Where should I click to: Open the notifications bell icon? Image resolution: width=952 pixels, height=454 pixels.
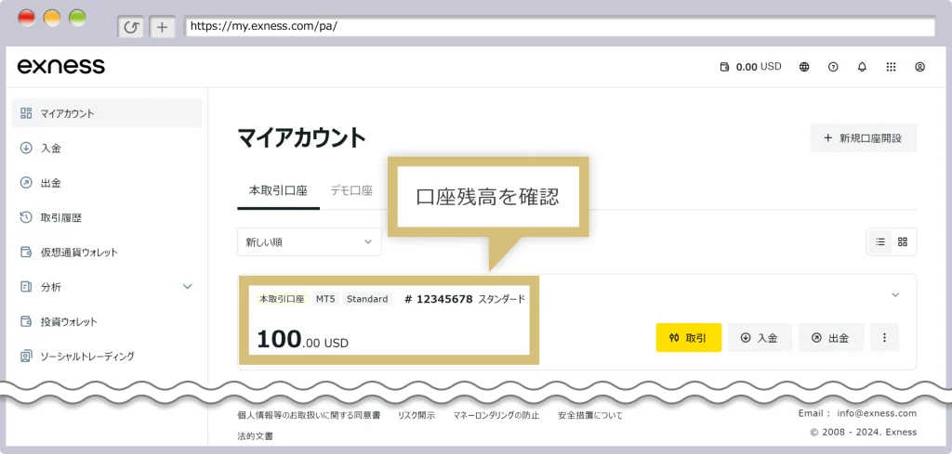tap(862, 67)
